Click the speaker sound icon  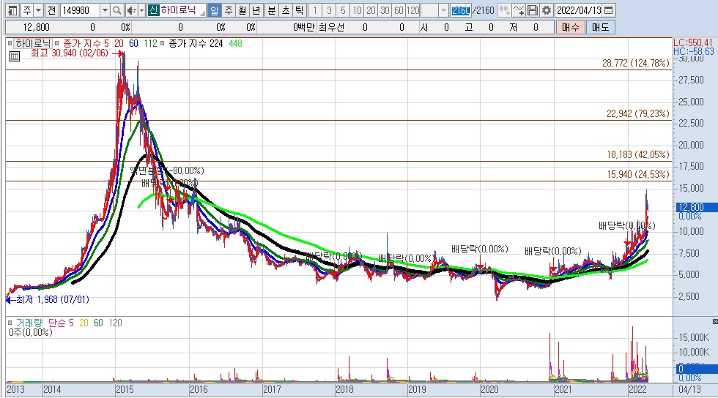(131, 10)
